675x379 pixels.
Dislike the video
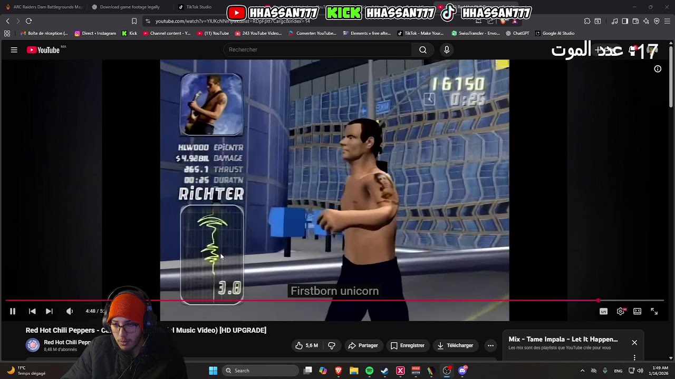(332, 345)
